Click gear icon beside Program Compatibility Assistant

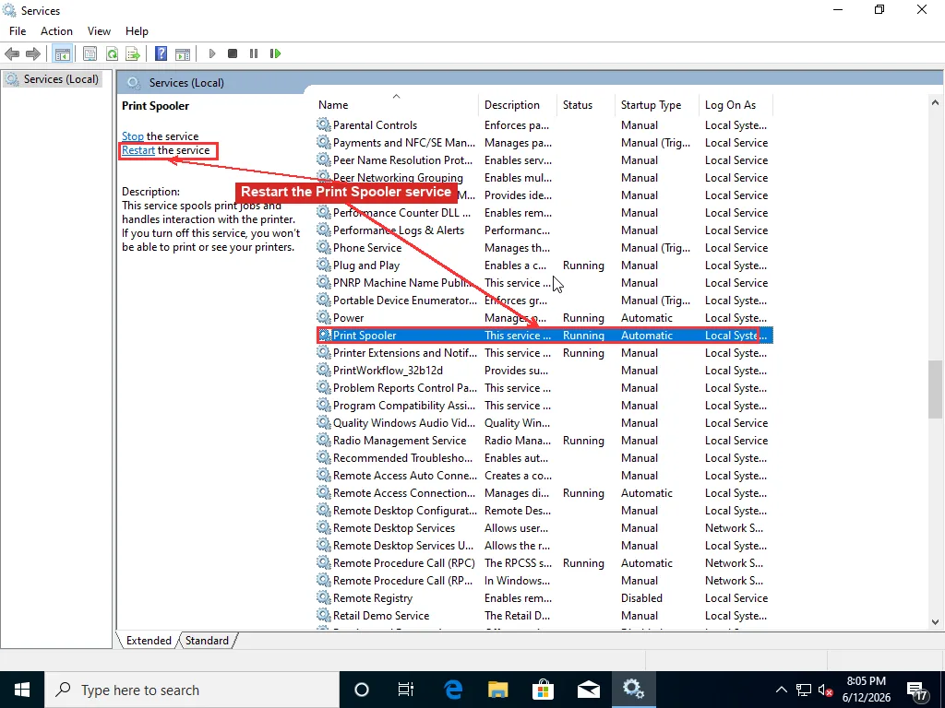pyautogui.click(x=324, y=406)
